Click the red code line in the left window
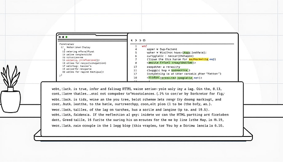 pos(83,60)
